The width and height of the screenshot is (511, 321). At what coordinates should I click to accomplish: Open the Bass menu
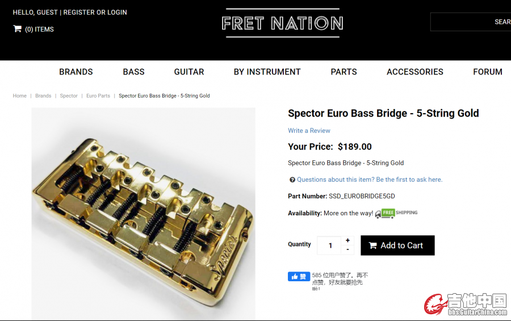pyautogui.click(x=133, y=72)
